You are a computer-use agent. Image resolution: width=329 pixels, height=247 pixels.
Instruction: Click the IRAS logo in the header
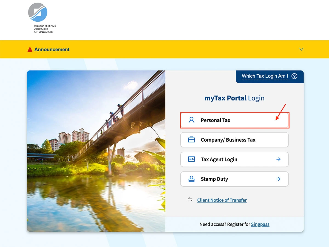point(42,18)
